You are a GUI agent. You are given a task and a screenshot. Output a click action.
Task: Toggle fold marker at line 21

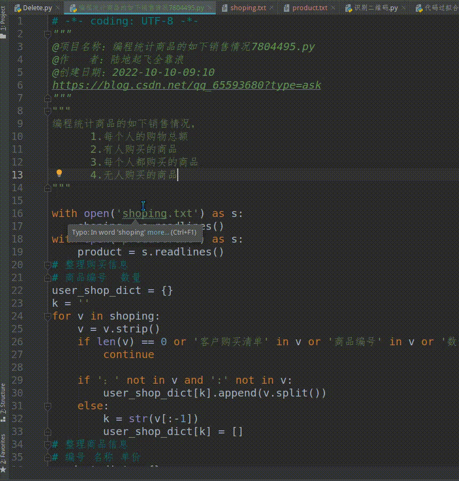[x=48, y=278]
